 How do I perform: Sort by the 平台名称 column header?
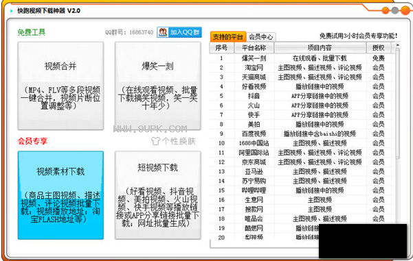(254, 48)
